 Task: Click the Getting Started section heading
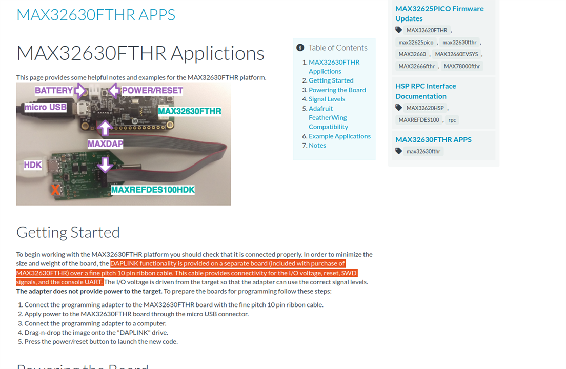pyautogui.click(x=68, y=232)
